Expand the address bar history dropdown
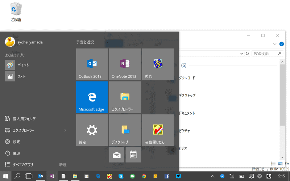Image resolution: width=290 pixels, height=181 pixels. (x=241, y=54)
